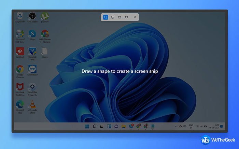Screen dimensions: 239x149
Task: Choose the Window Snip mode
Action: pyautogui.click(x=119, y=17)
